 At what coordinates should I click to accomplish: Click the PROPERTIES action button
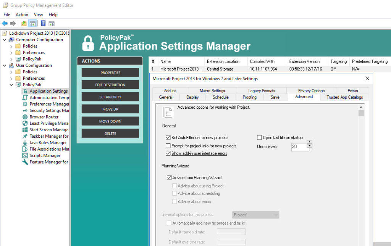pos(110,73)
